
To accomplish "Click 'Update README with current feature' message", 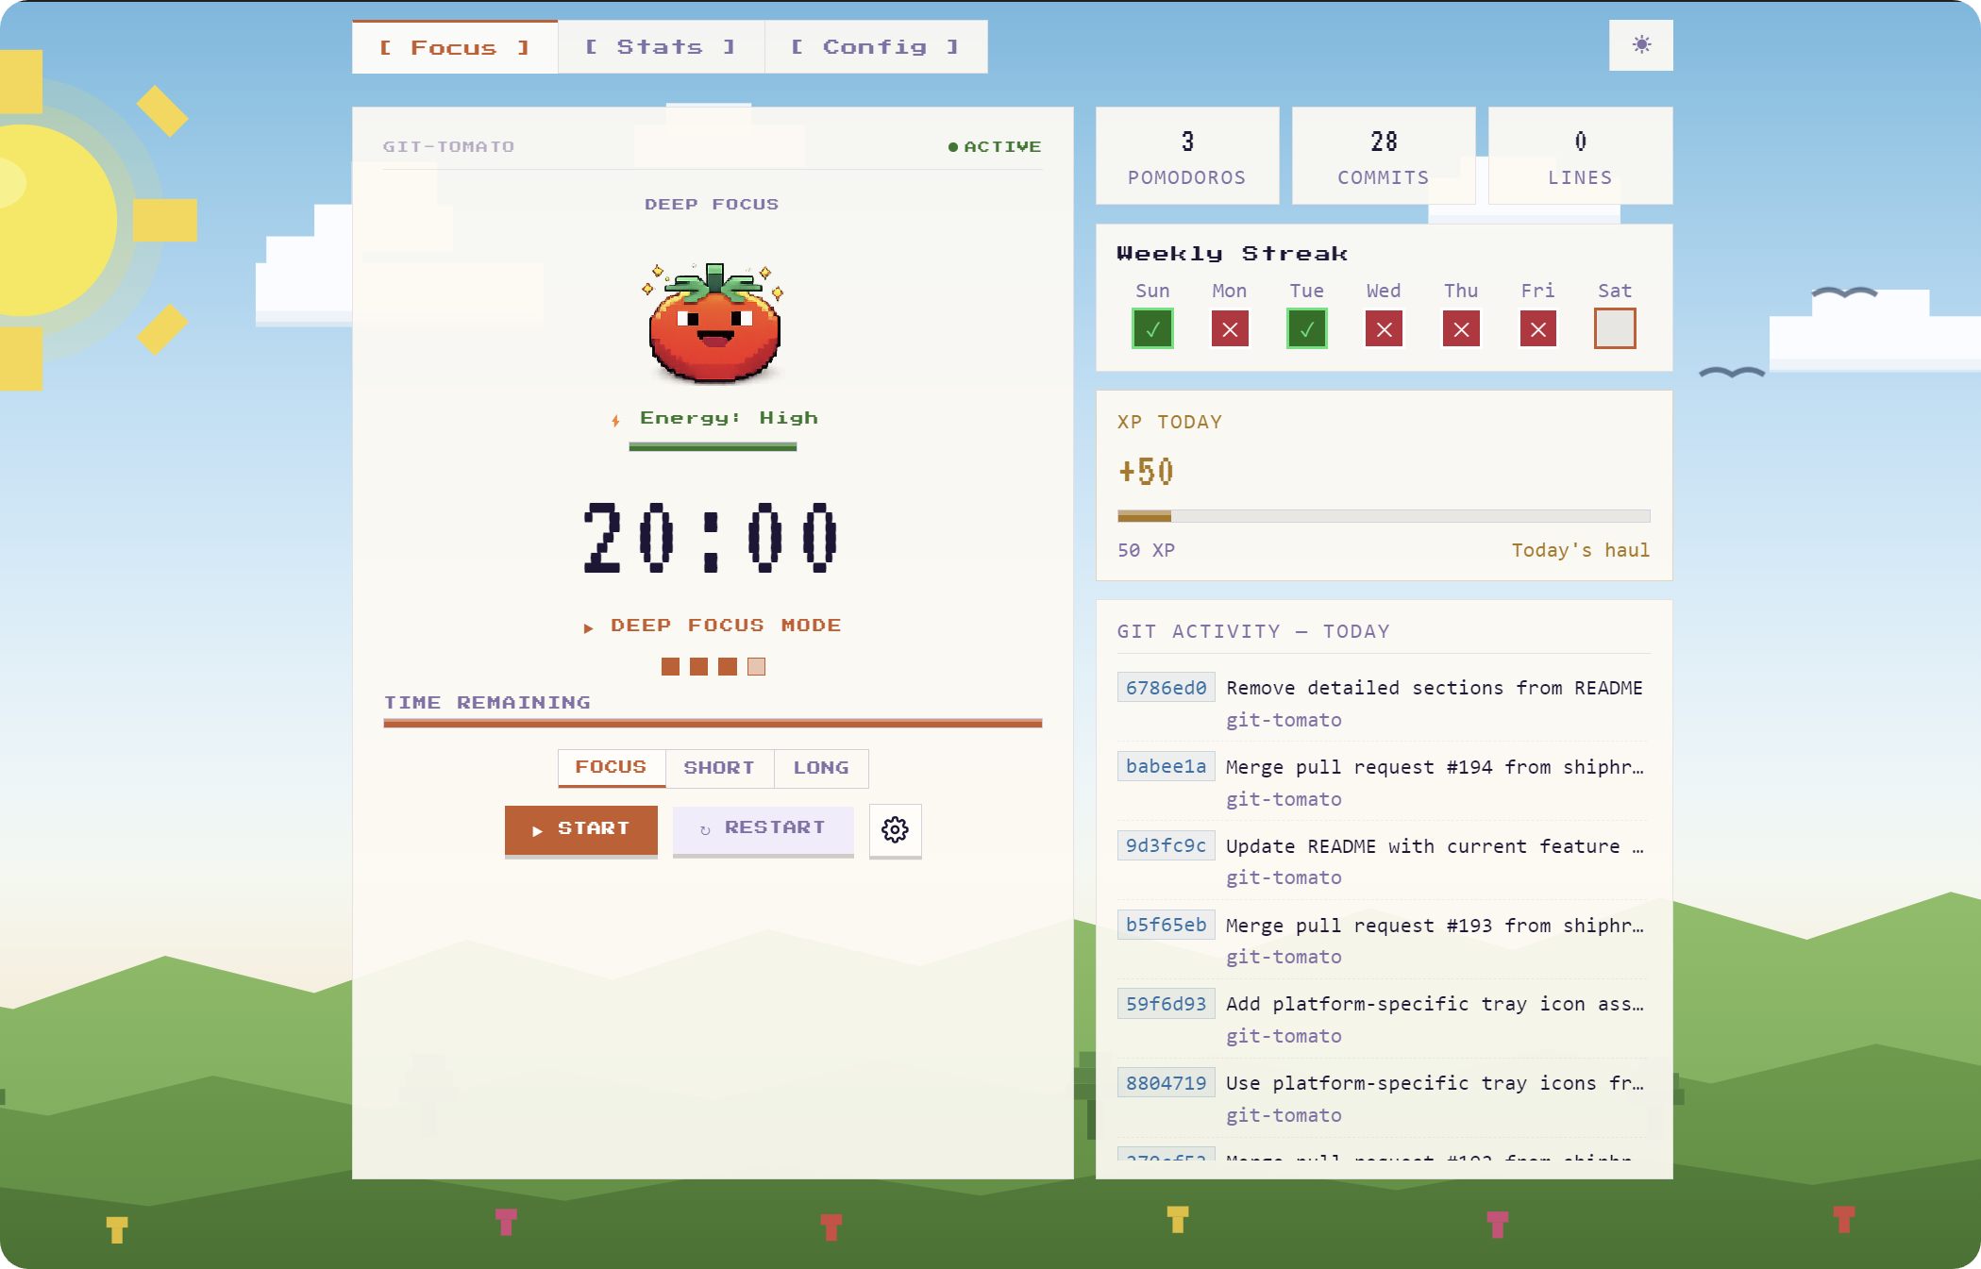I will point(1435,846).
